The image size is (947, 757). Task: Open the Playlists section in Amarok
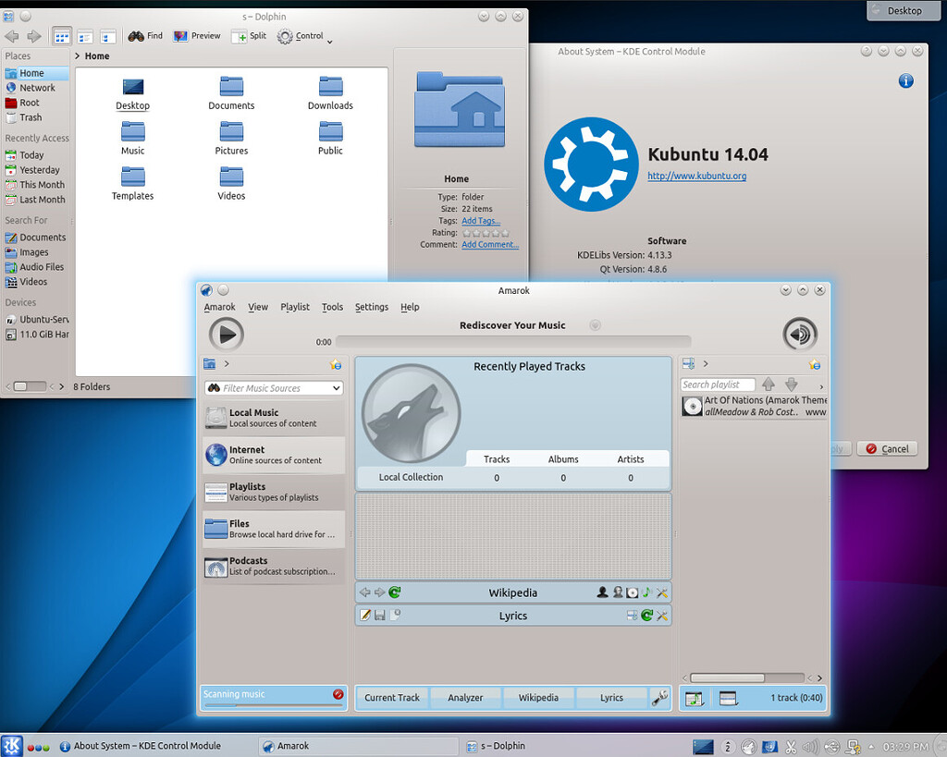pyautogui.click(x=274, y=492)
